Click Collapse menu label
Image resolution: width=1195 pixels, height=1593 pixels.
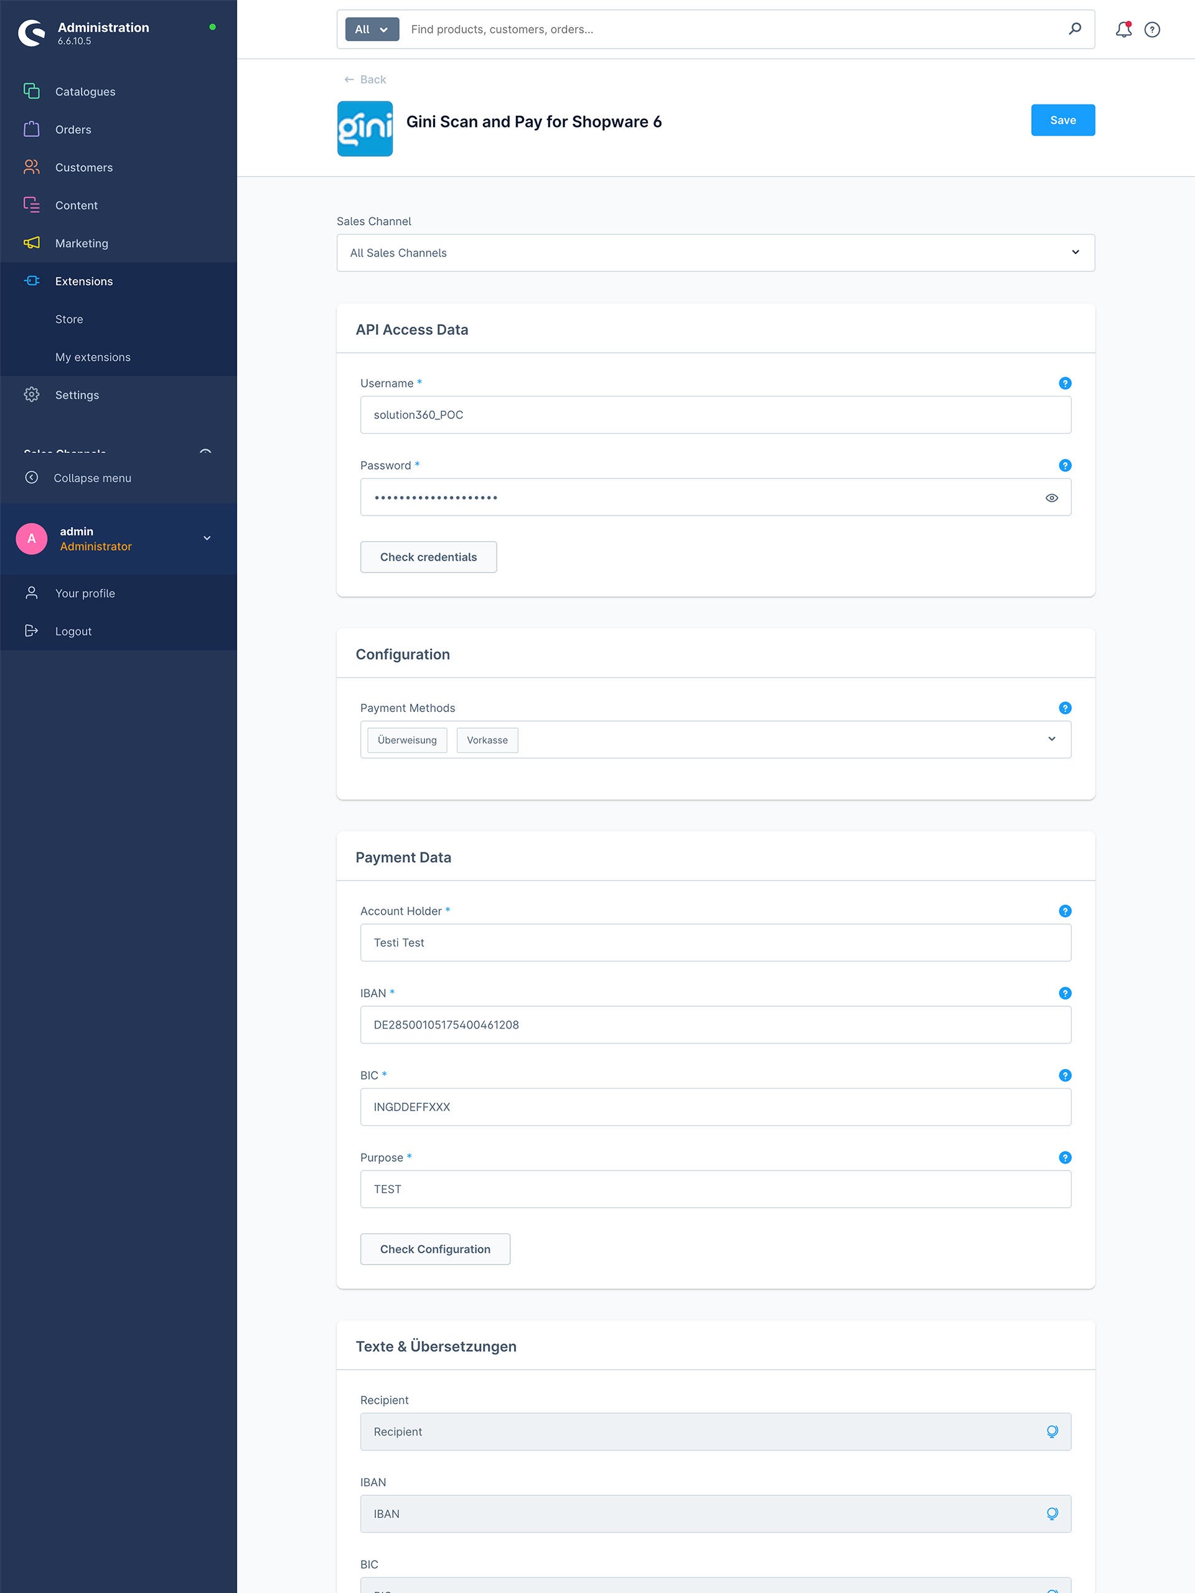click(x=92, y=478)
